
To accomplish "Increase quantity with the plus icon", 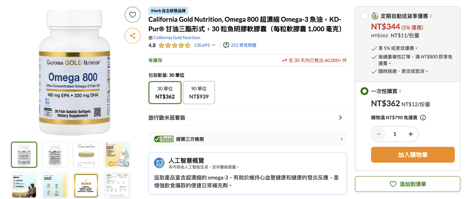I will (411, 134).
